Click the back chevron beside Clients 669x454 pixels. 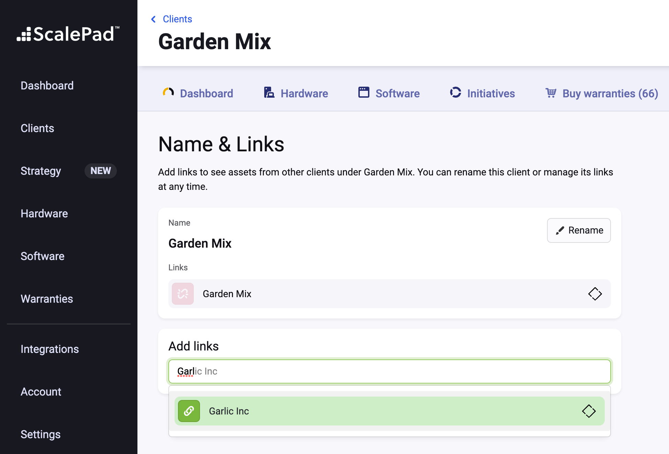pos(153,19)
